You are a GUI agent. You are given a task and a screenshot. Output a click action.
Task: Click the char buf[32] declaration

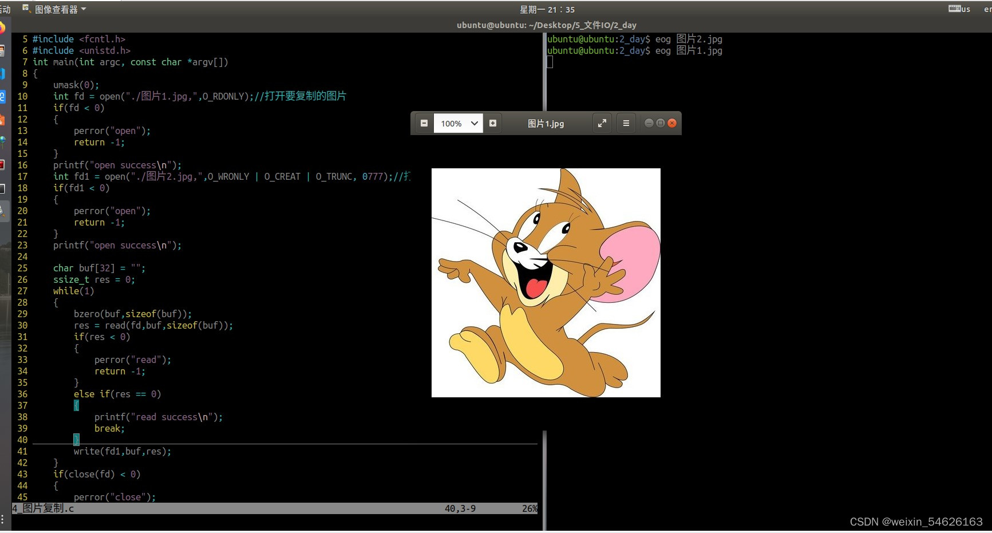tap(100, 268)
